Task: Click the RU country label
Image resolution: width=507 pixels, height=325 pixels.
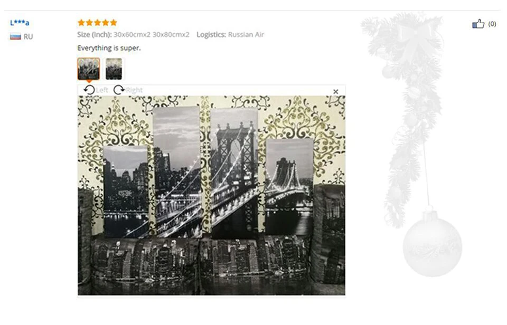Action: click(28, 37)
